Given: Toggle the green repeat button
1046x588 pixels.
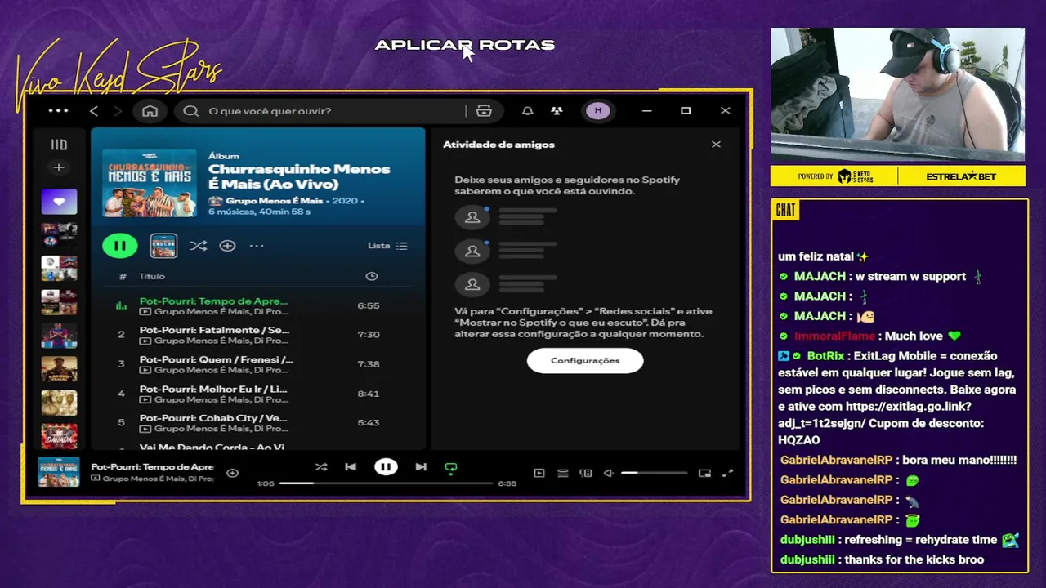Looking at the screenshot, I should [450, 468].
